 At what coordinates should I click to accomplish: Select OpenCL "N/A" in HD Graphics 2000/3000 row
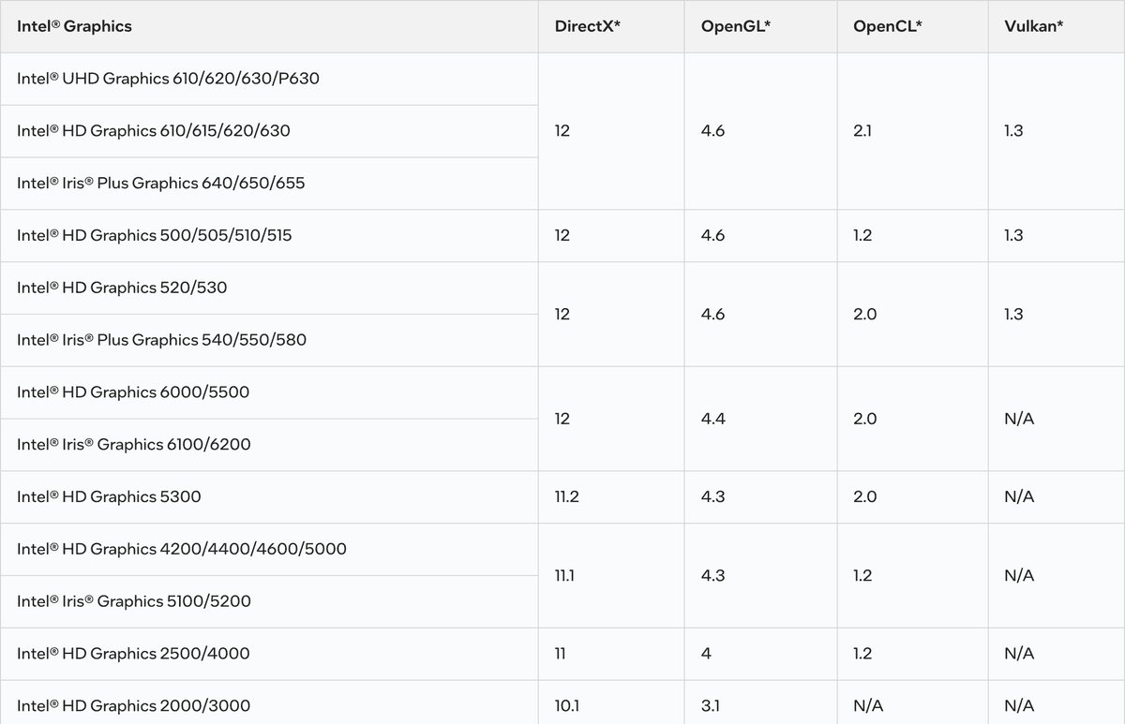click(868, 706)
